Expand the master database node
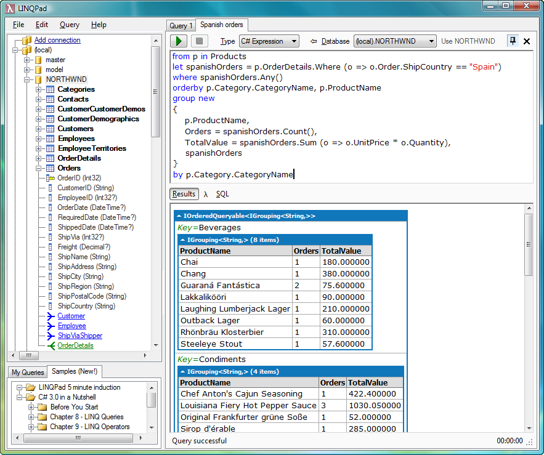This screenshot has width=544, height=455. pos(27,60)
